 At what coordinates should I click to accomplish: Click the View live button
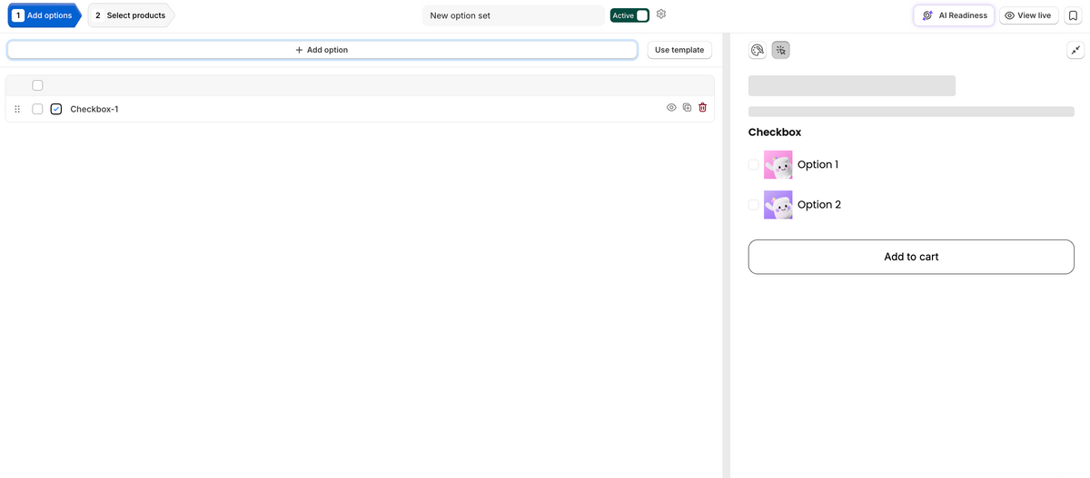click(1028, 15)
